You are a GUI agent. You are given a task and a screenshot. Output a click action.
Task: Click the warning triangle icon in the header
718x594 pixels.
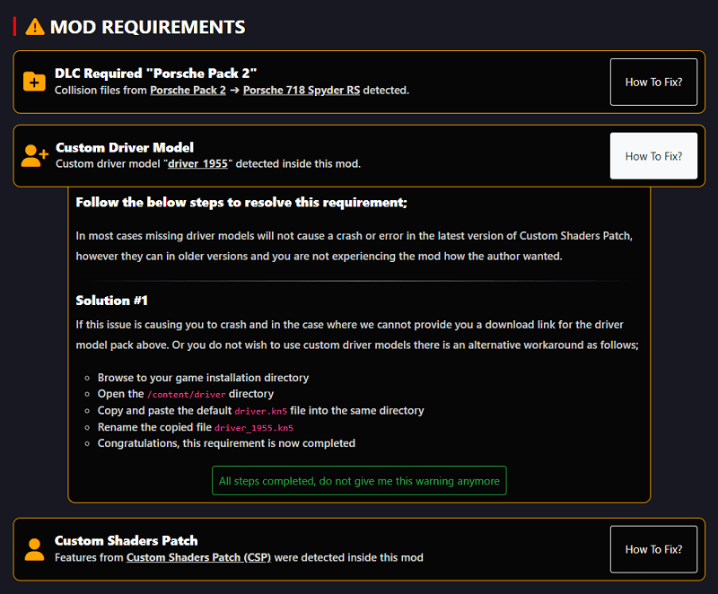point(34,27)
